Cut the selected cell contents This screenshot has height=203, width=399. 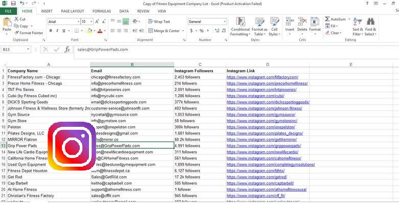[20, 19]
